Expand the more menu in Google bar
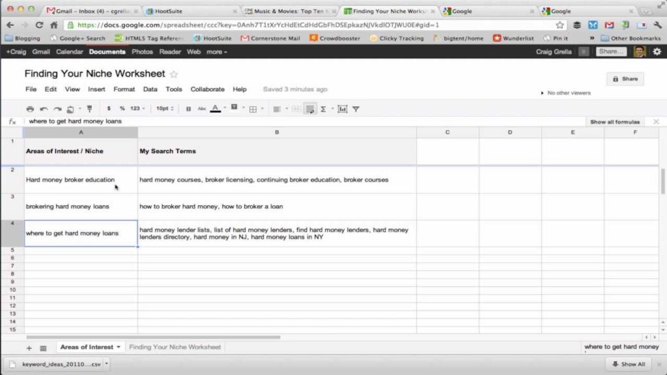Viewport: 667px width, 375px height. pyautogui.click(x=216, y=52)
